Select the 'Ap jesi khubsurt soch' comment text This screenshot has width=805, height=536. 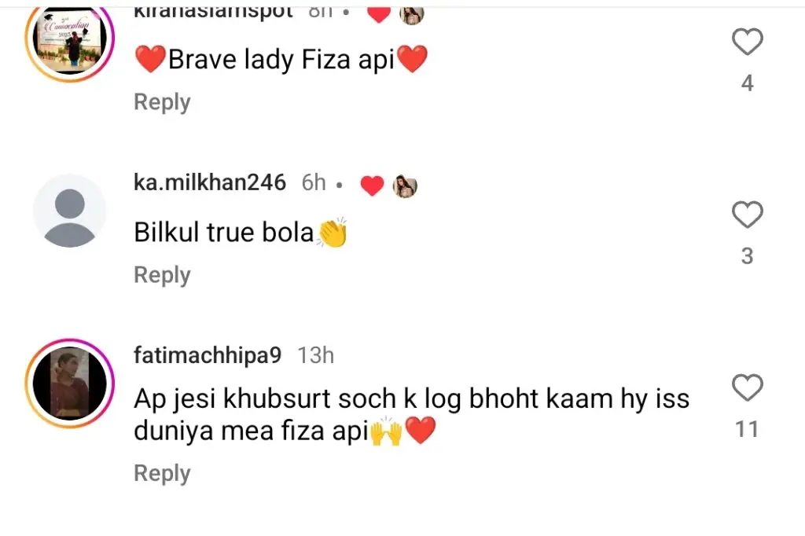pyautogui.click(x=411, y=414)
